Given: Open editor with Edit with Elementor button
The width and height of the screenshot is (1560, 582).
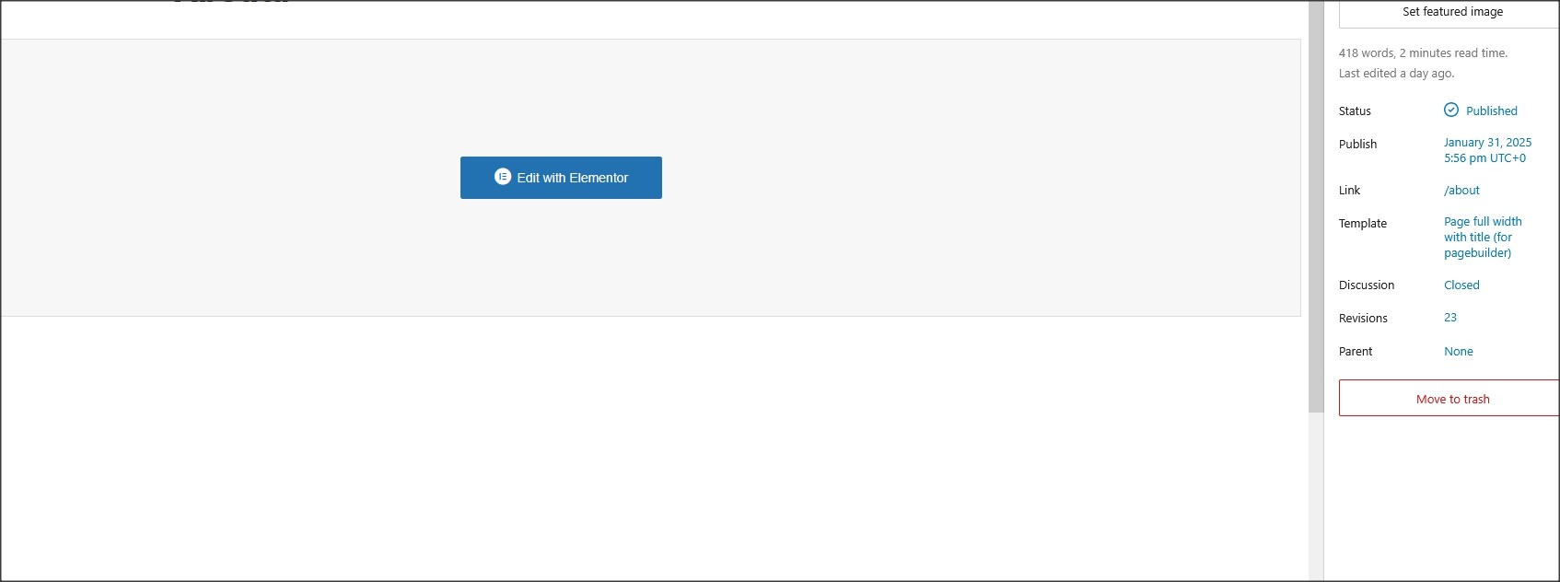Looking at the screenshot, I should (x=561, y=178).
